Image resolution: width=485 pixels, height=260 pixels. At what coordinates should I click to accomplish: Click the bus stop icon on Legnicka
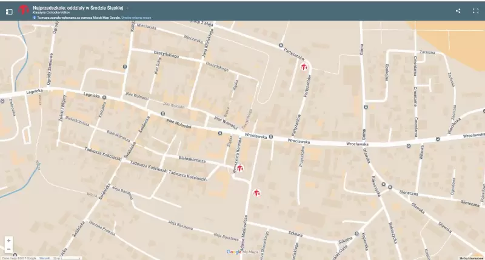(x=104, y=97)
